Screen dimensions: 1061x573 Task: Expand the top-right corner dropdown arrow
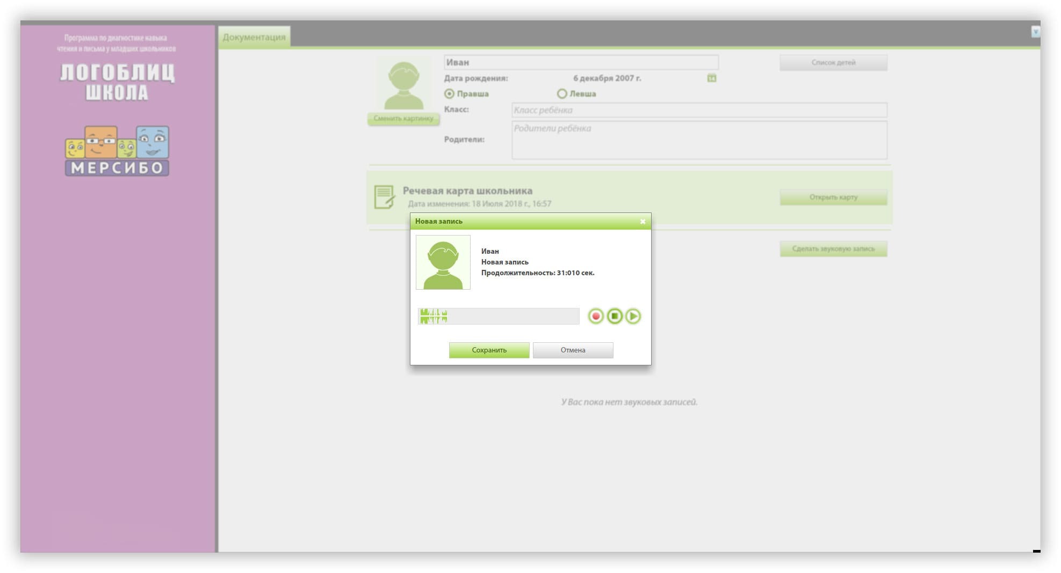[x=1035, y=32]
